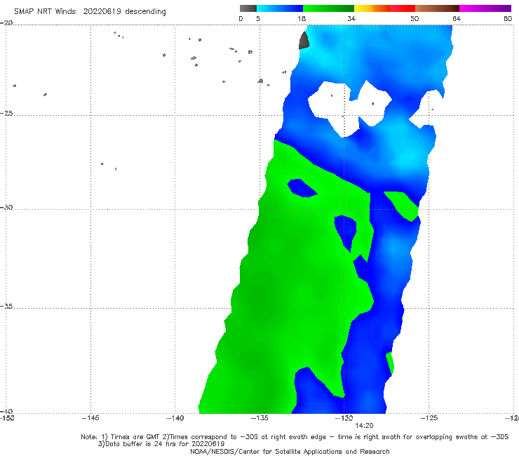Click the "14:20" swath time label
This screenshot has width=519, height=456.
[364, 426]
